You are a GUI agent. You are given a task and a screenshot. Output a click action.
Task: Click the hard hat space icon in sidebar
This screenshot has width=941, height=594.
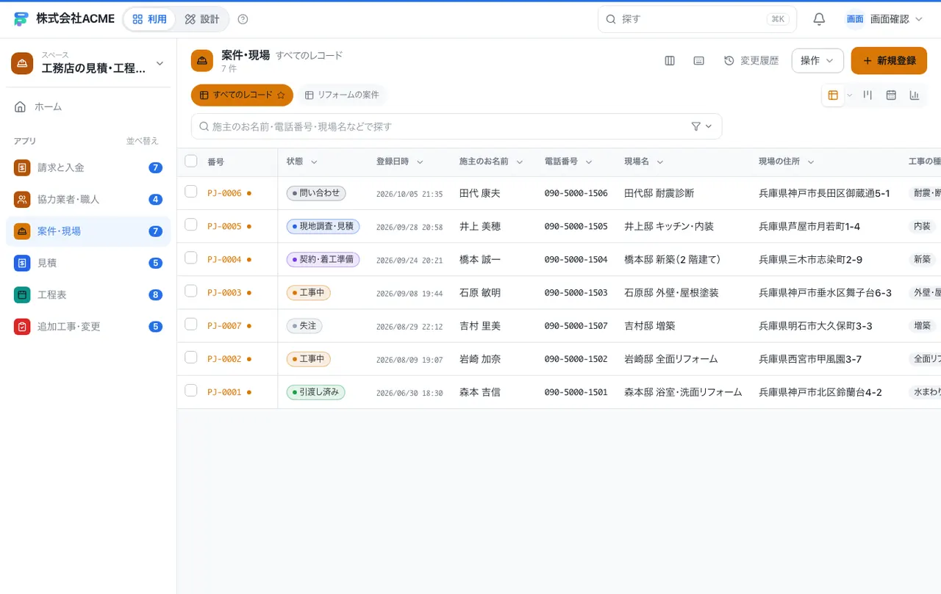point(22,63)
